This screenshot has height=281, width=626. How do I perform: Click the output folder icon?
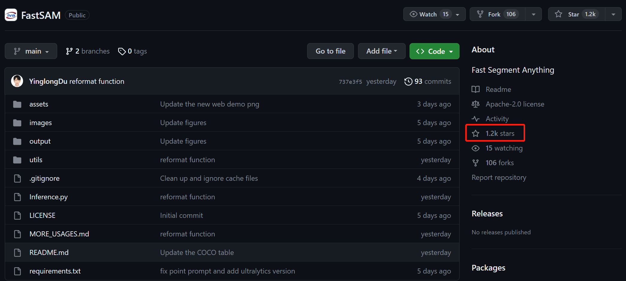coord(17,141)
